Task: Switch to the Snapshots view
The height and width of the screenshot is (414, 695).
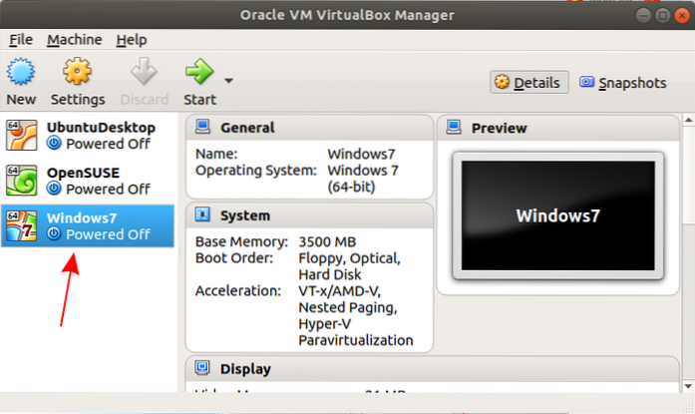Action: [622, 83]
